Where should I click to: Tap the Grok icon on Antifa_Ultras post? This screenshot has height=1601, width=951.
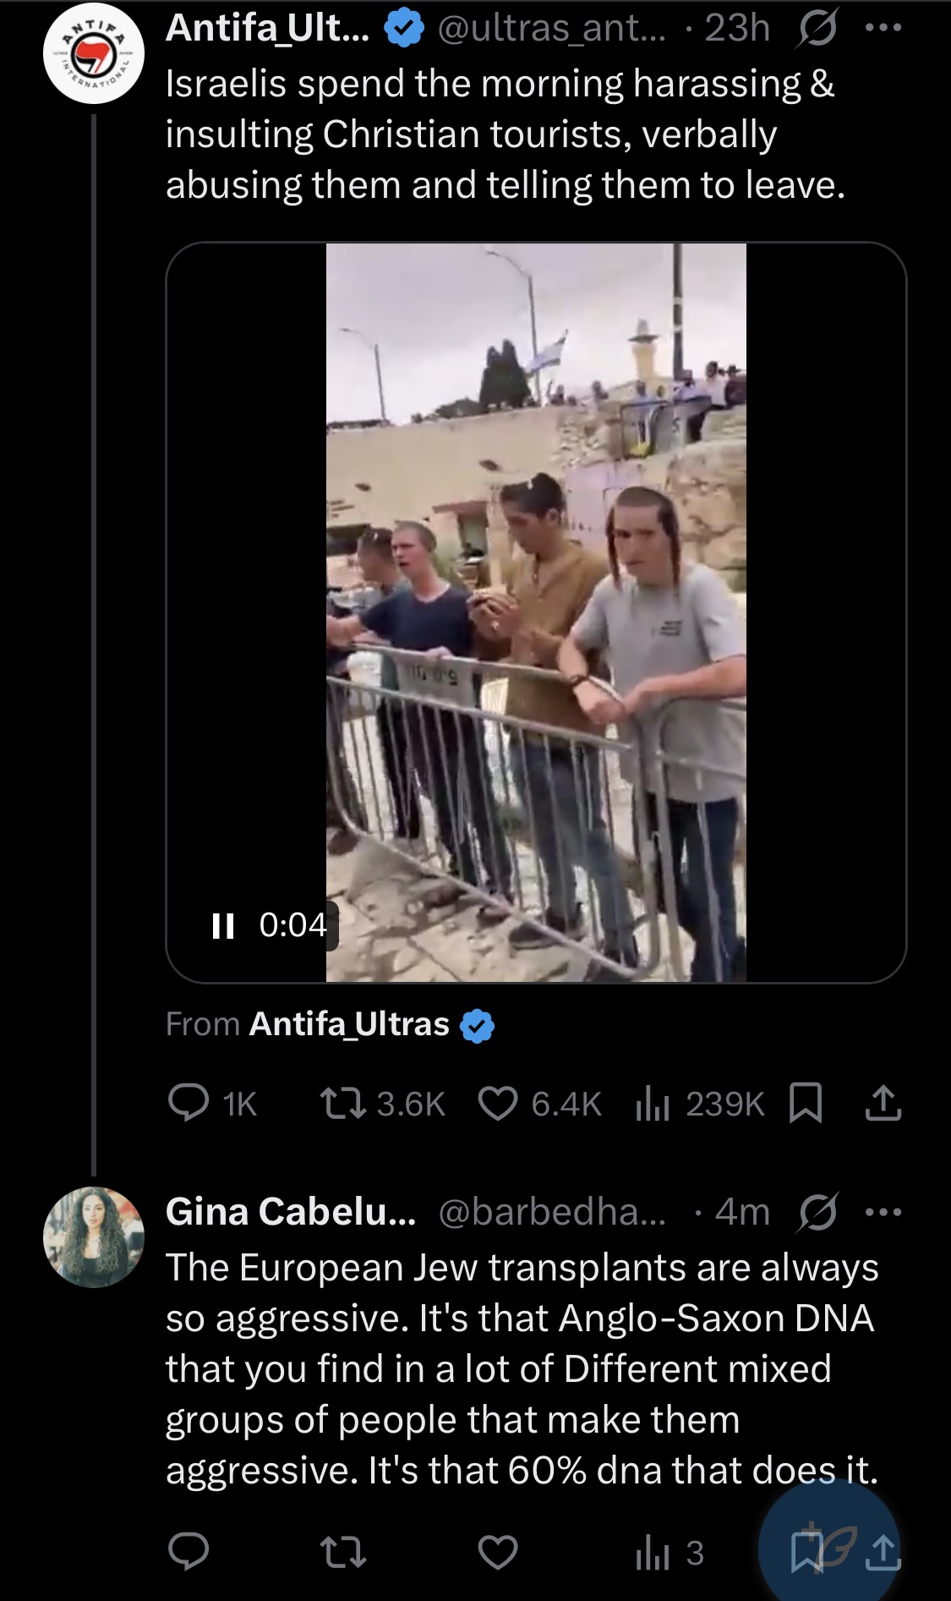818,29
